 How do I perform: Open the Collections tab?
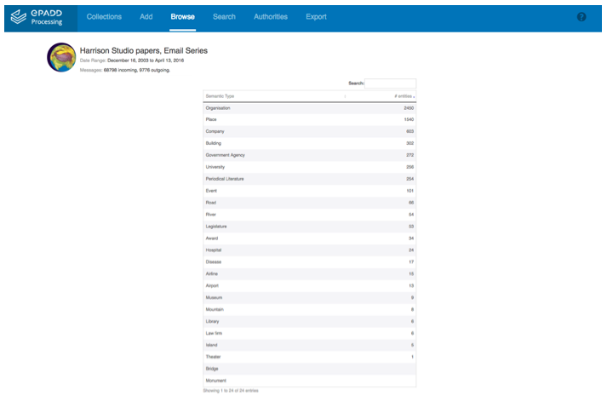pyautogui.click(x=104, y=17)
